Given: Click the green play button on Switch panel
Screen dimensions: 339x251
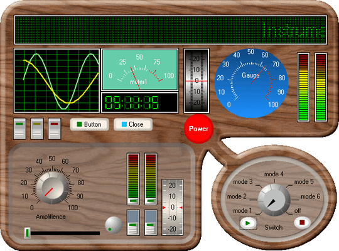Looking at the screenshot, I should click(x=248, y=223).
